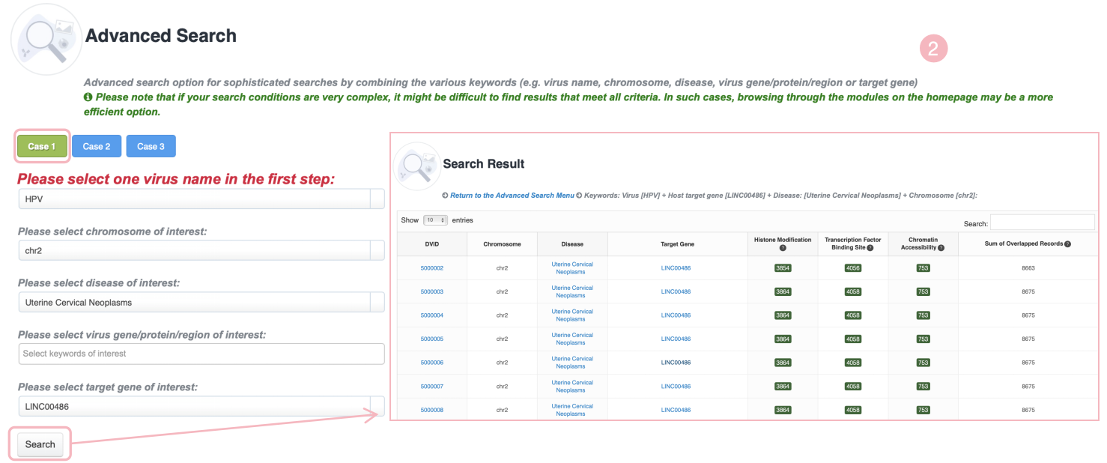Image resolution: width=1107 pixels, height=463 pixels.
Task: Click the Advanced Search magnifier logo
Action: (x=46, y=38)
